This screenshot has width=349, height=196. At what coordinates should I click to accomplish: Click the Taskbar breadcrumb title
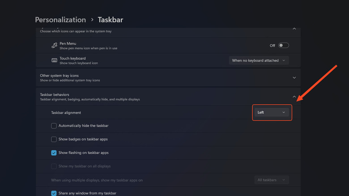click(x=110, y=20)
